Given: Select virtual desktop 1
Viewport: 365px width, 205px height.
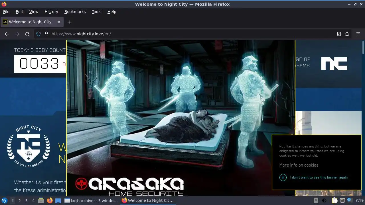Looking at the screenshot, I should (13, 201).
